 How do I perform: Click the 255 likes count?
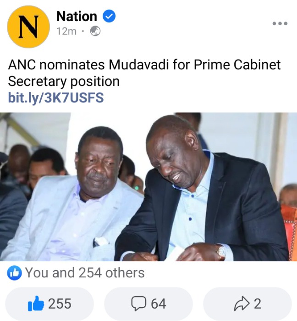pyautogui.click(x=60, y=304)
